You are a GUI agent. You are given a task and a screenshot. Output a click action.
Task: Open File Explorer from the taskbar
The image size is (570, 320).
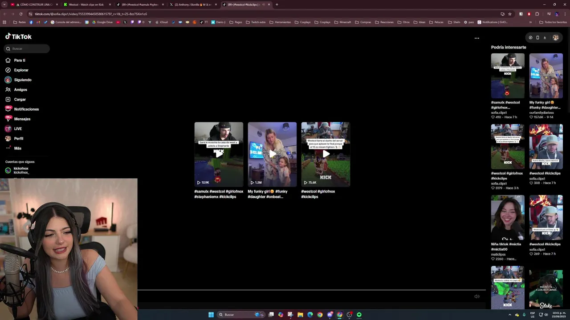click(x=300, y=315)
